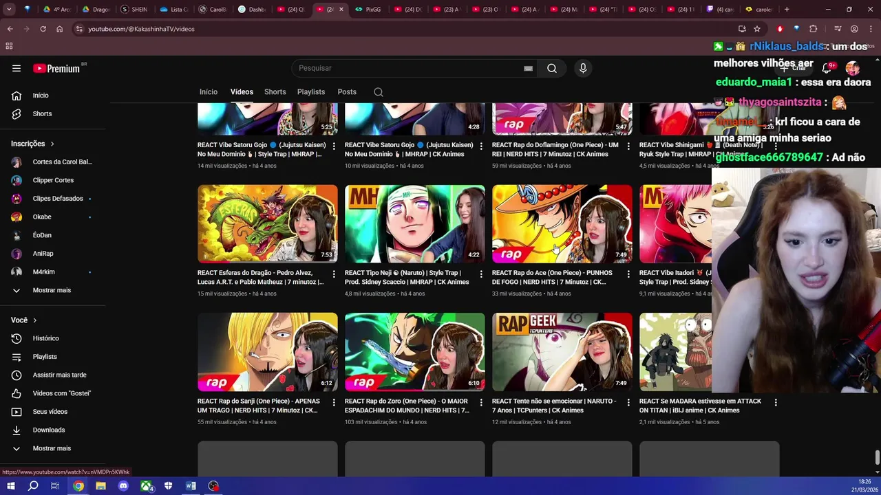Open options menu for REACT Esferas do Dragão video
This screenshot has width=881, height=495.
(x=334, y=274)
